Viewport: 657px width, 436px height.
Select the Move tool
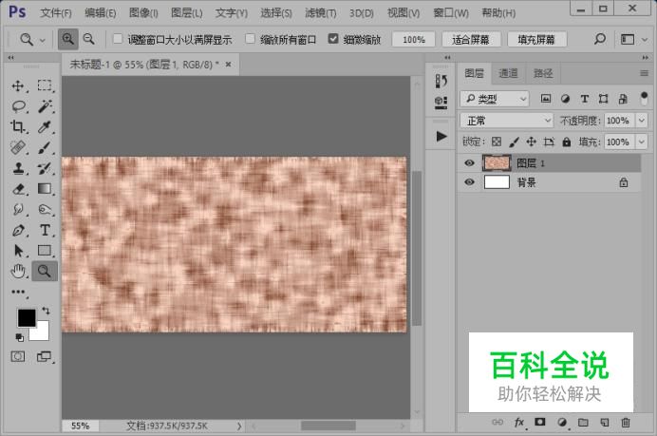point(18,85)
